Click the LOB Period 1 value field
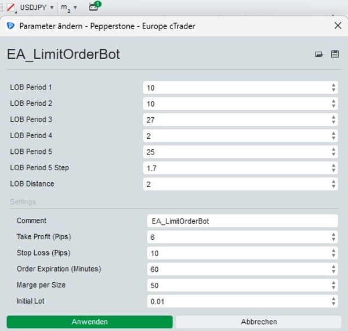 tap(241, 88)
